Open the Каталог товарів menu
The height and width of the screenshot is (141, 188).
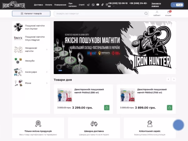[x=31, y=13]
